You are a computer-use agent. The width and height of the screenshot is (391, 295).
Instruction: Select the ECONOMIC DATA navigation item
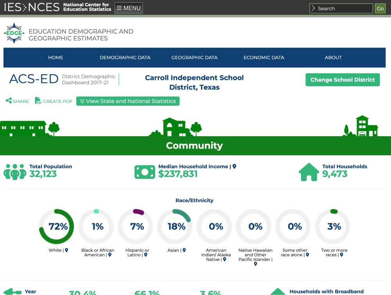[264, 57]
